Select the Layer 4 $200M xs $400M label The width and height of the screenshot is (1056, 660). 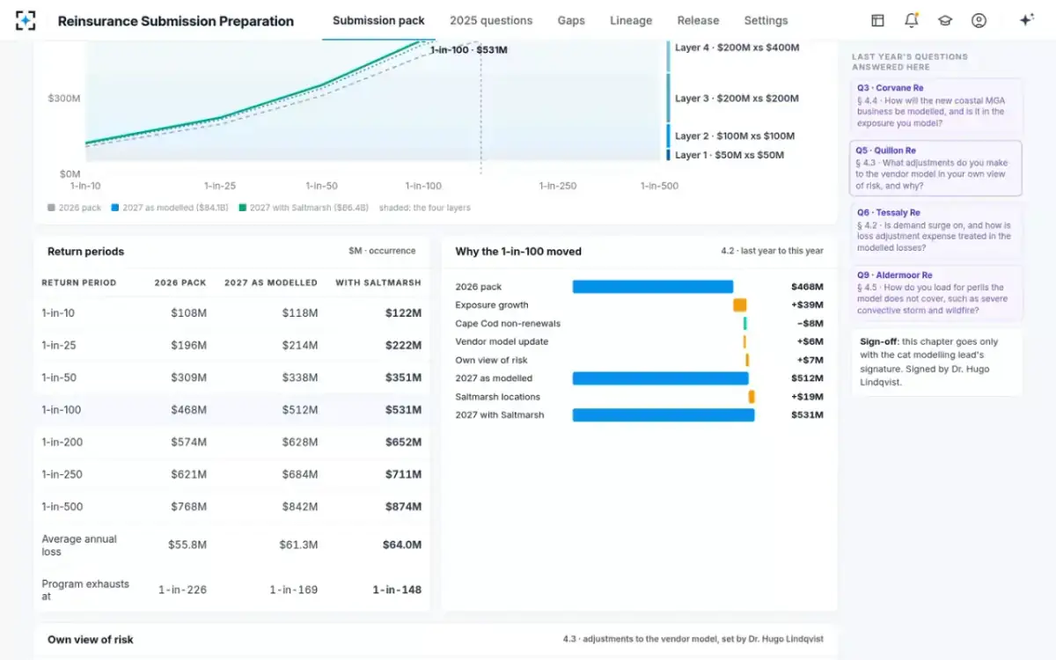[737, 48]
